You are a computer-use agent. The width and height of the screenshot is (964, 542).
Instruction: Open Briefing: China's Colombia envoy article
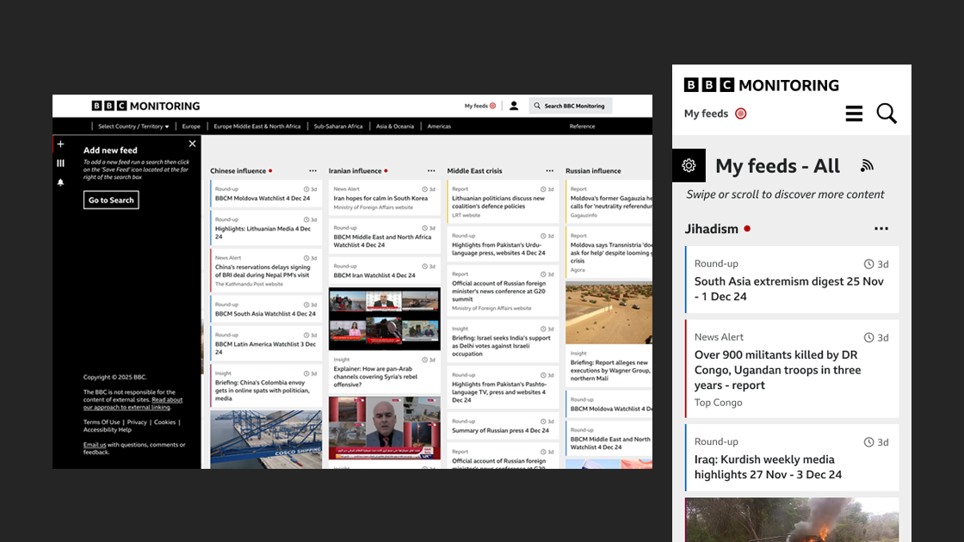262,391
